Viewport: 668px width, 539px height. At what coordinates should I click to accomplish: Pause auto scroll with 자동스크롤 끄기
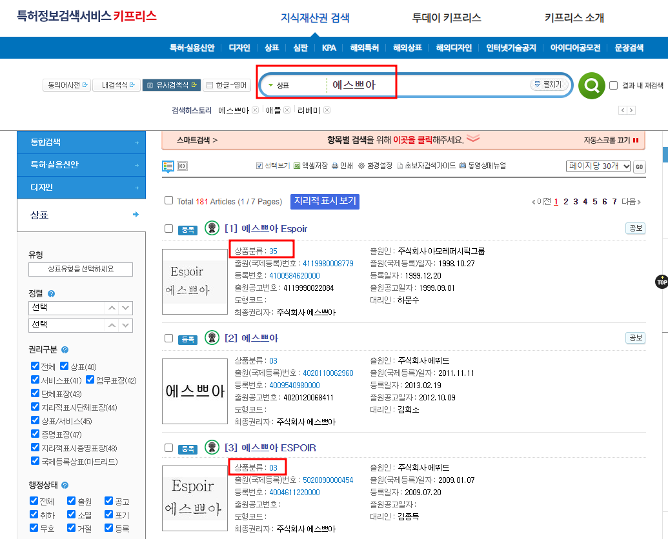tap(611, 140)
